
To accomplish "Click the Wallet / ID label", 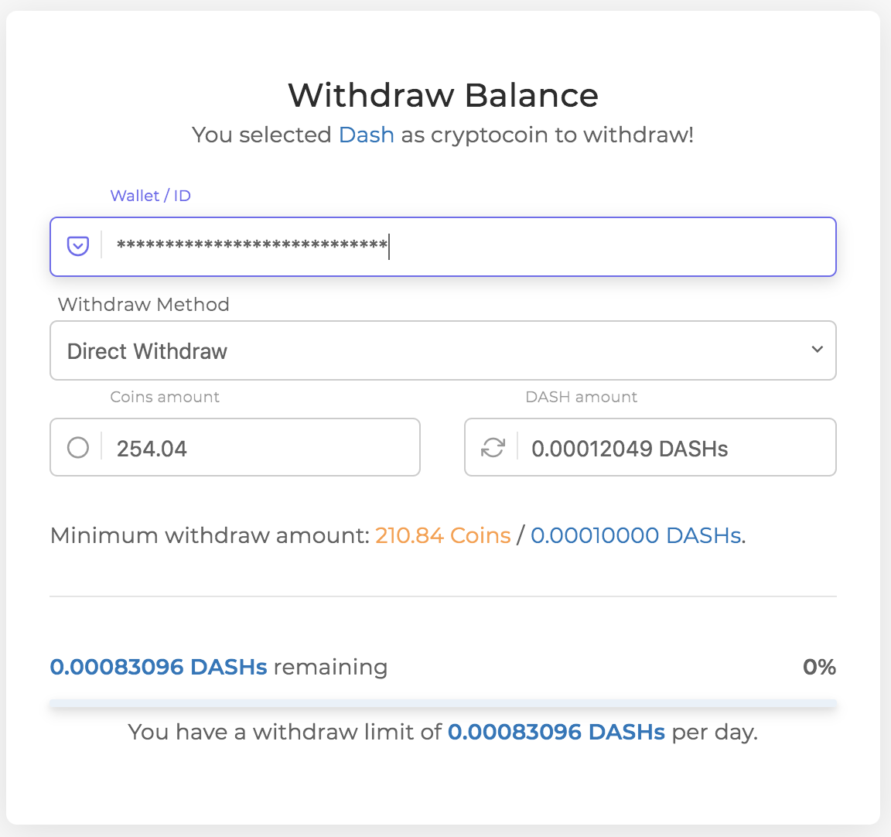I will (150, 196).
